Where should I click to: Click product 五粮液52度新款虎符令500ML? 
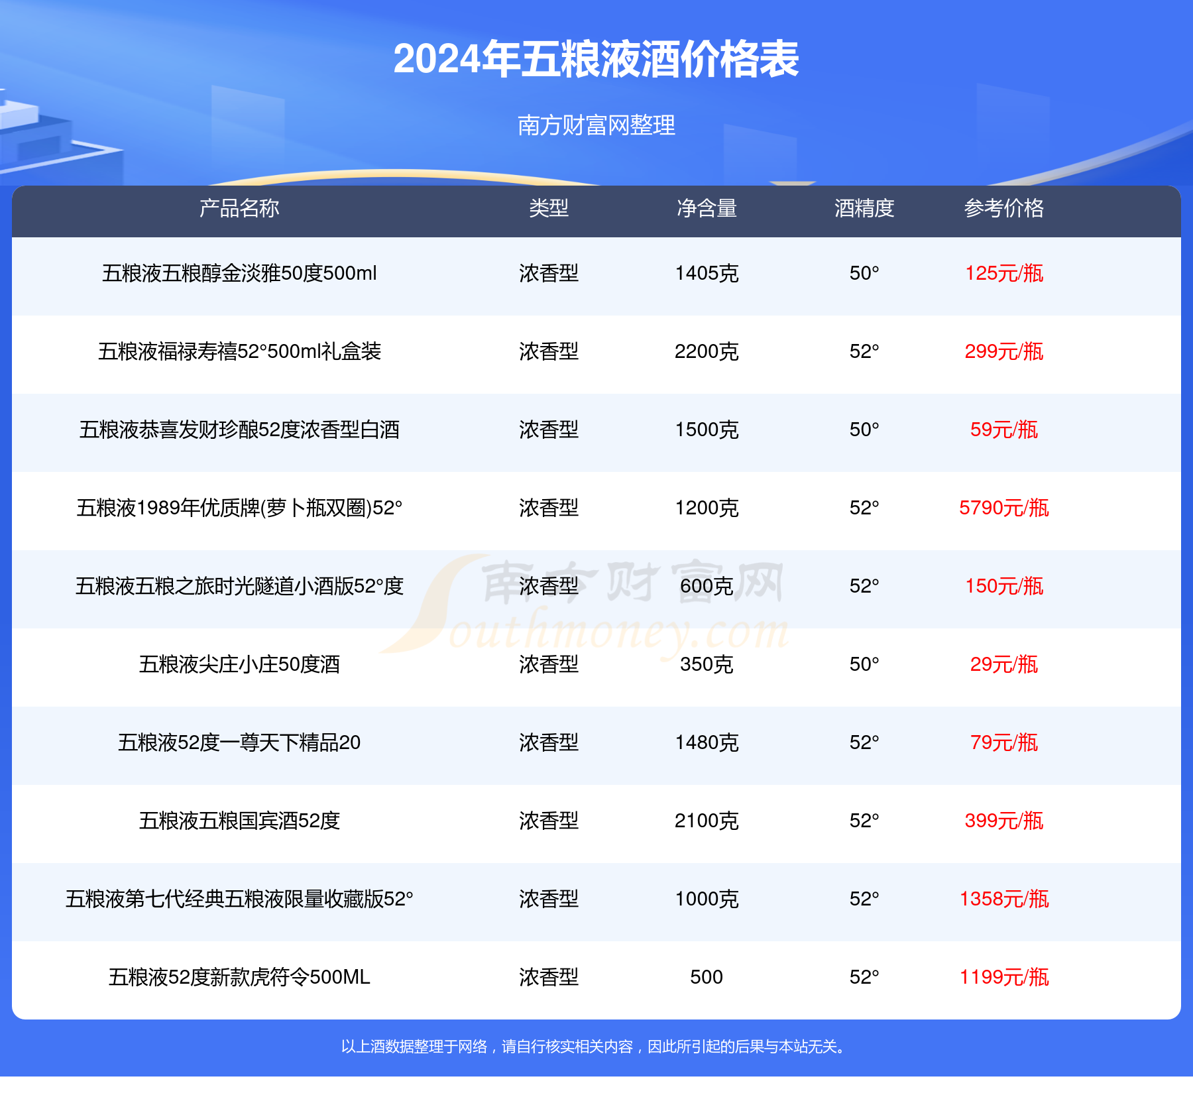(239, 977)
